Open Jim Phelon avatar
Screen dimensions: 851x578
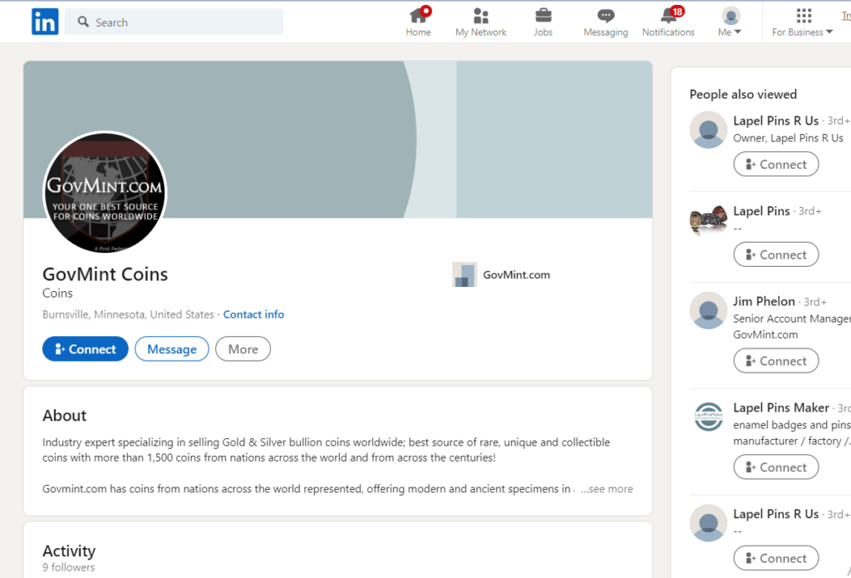(x=708, y=310)
